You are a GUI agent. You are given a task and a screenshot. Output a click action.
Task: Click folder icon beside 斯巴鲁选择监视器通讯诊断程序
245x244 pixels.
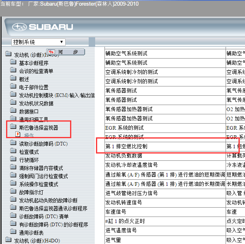coord(13,208)
